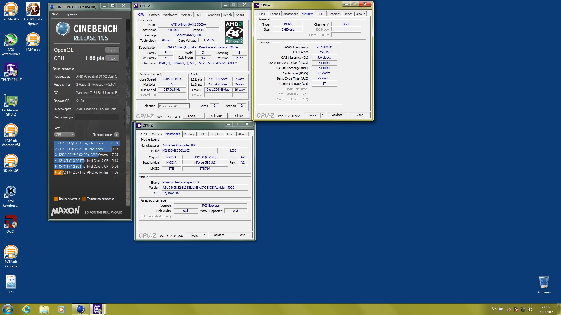Viewport: 561px width, 315px height.
Task: Launch Internet Explorer from the taskbar
Action: [x=26, y=309]
